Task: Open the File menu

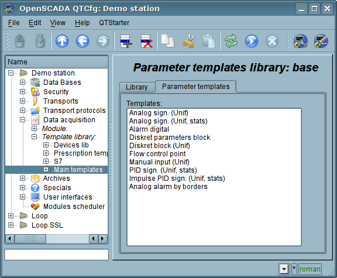Action: (x=14, y=23)
